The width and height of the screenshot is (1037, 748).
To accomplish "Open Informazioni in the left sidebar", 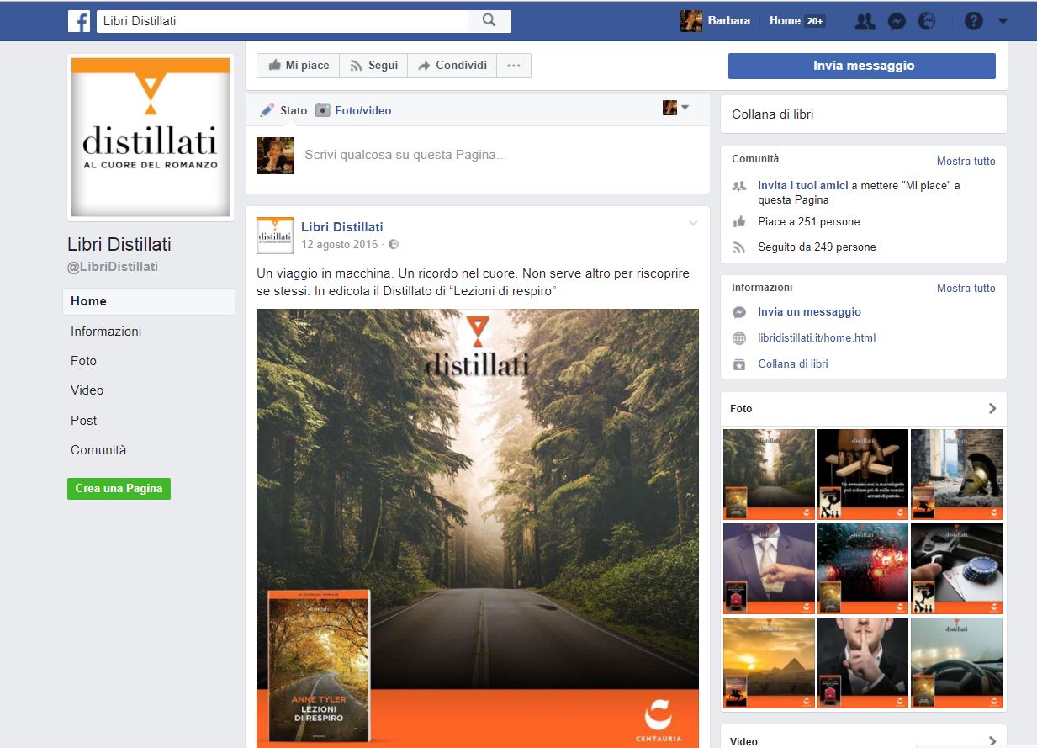I will pyautogui.click(x=106, y=332).
